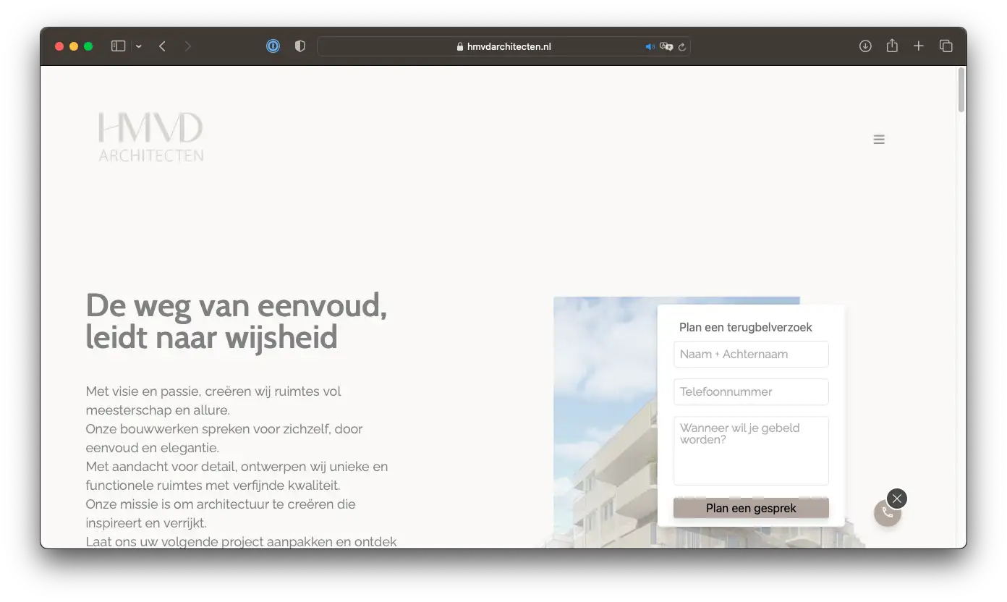The width and height of the screenshot is (1007, 602).
Task: Click the HMVD Architecten logo
Action: 151,137
